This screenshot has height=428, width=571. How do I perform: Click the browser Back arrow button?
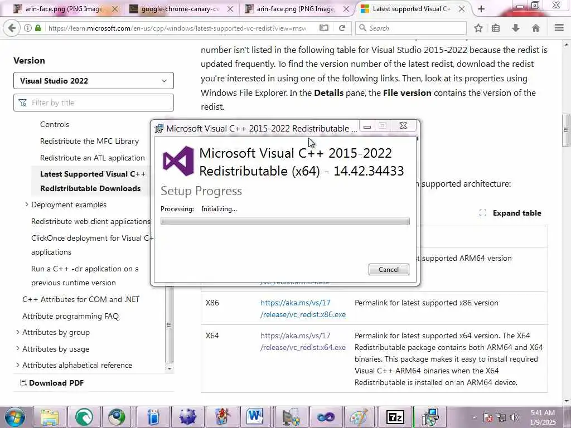(x=12, y=28)
